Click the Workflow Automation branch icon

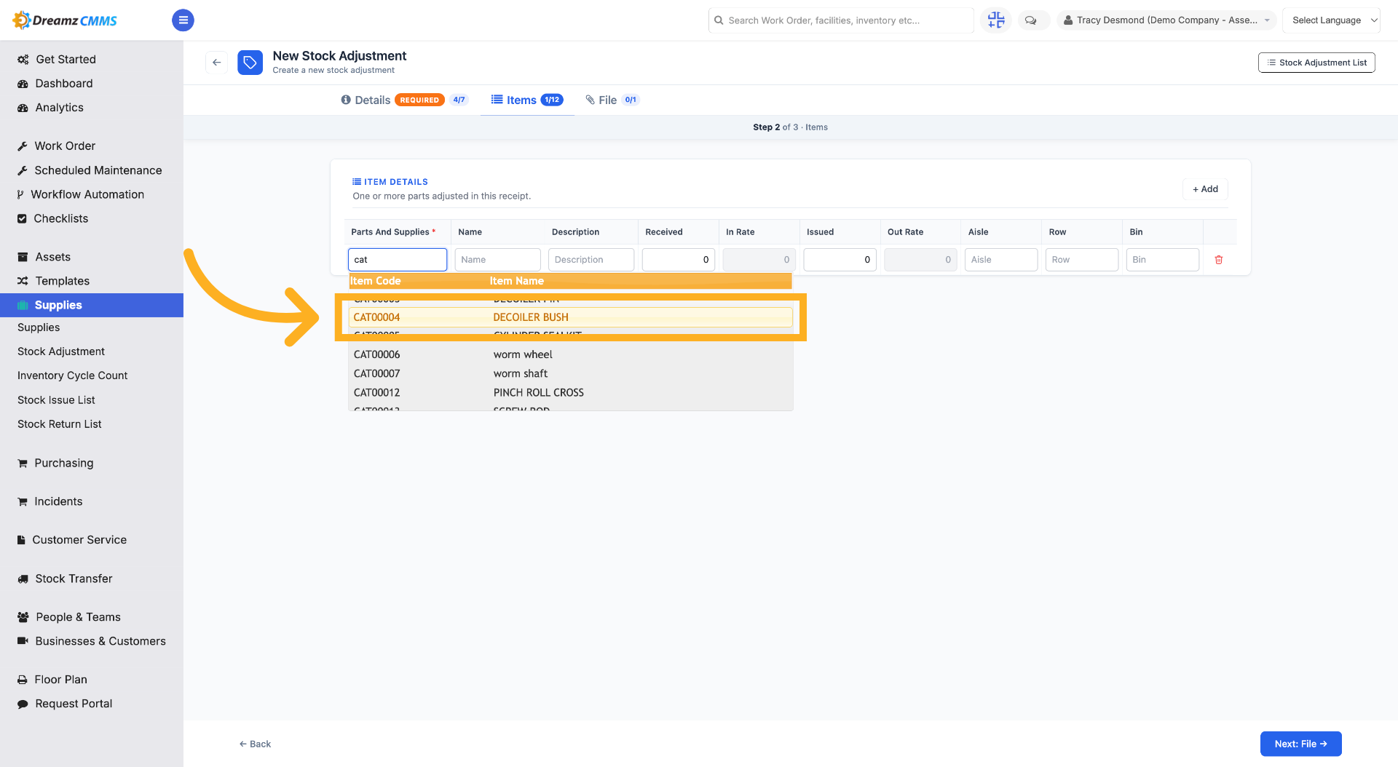pos(20,194)
